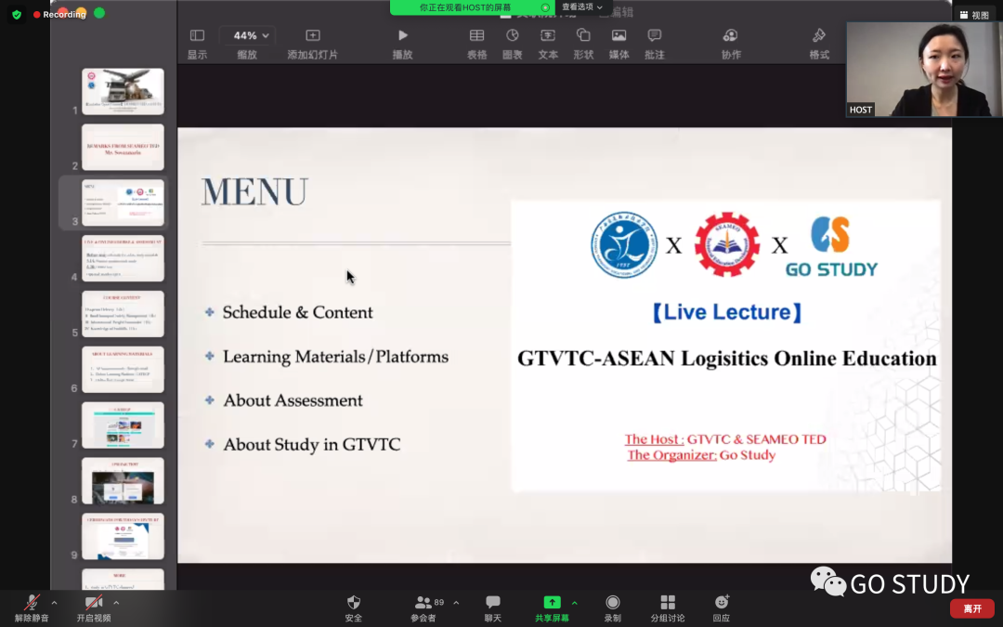Select slide 8 thumbnail in navigator
The image size is (1003, 627).
[123, 481]
